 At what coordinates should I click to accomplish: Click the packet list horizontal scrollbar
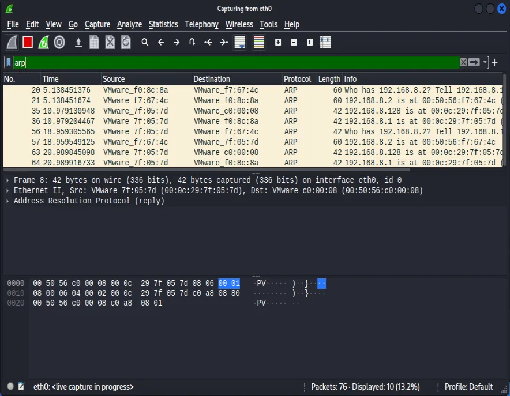pyautogui.click(x=207, y=169)
